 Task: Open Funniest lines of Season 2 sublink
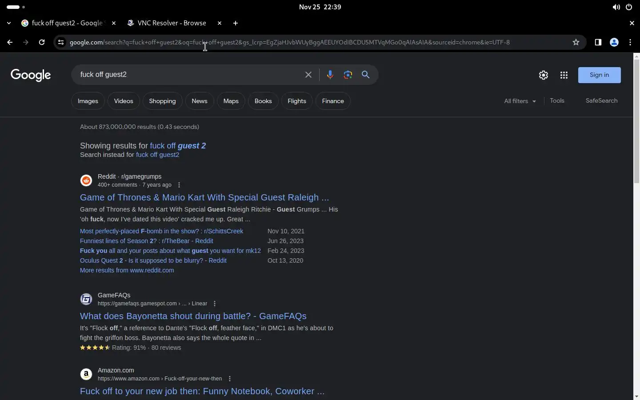click(x=146, y=241)
